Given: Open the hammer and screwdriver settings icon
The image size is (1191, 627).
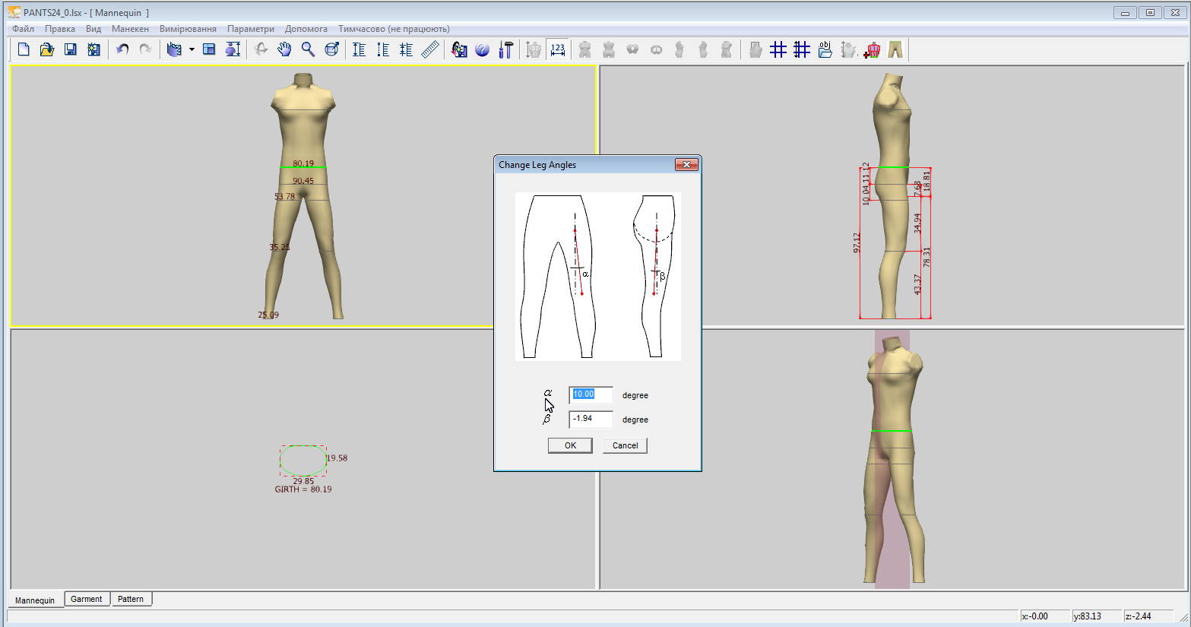Looking at the screenshot, I should pyautogui.click(x=505, y=50).
